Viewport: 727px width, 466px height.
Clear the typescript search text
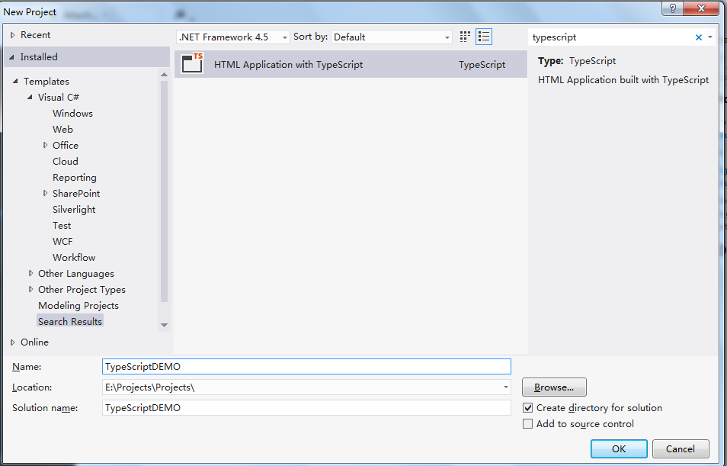point(698,37)
